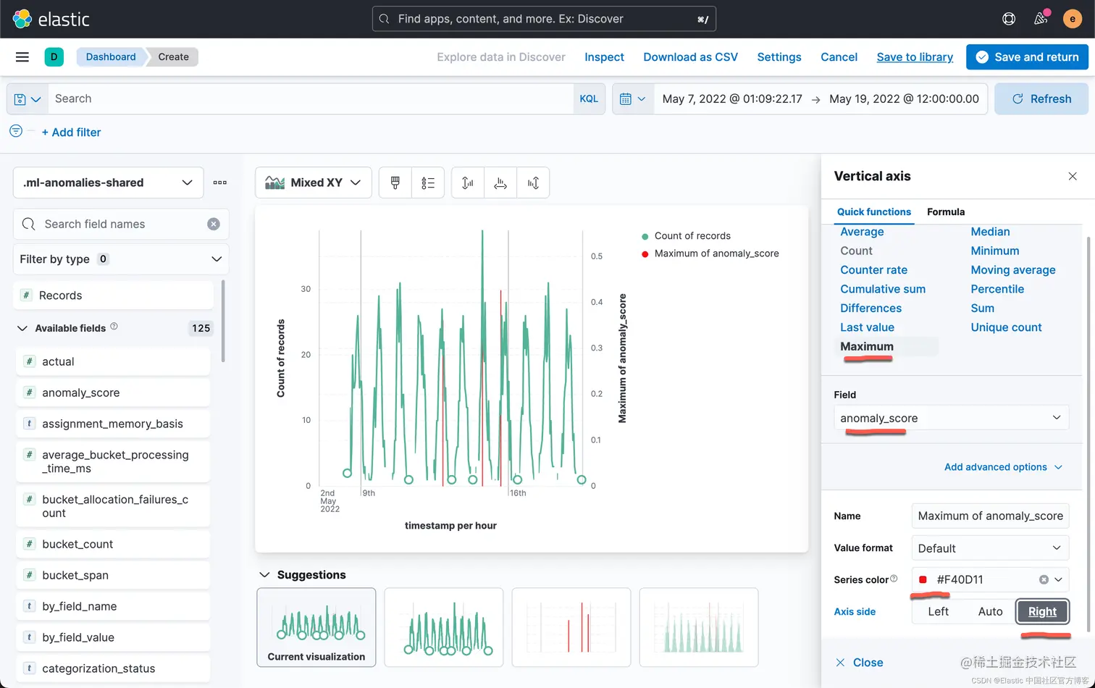Image resolution: width=1095 pixels, height=688 pixels.
Task: Open user avatar e menu
Action: pos(1073,19)
